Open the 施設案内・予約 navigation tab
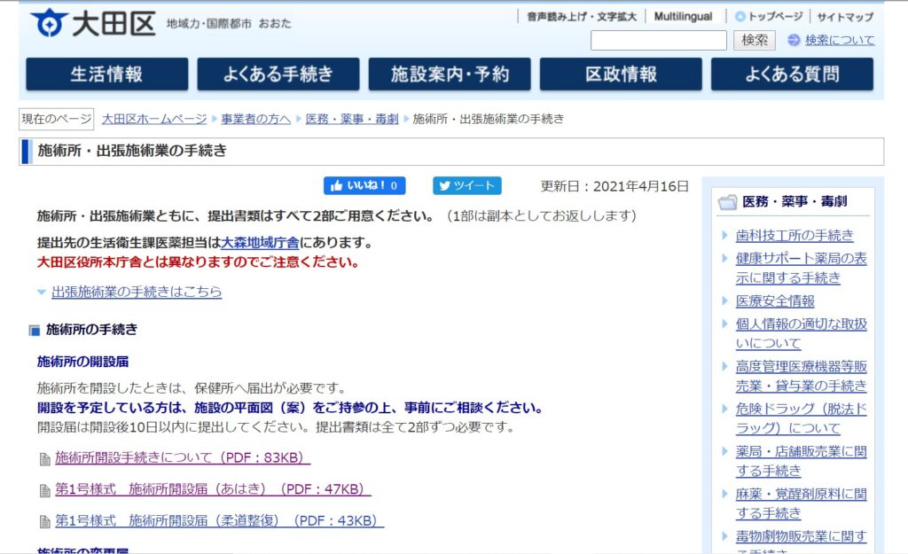The height and width of the screenshot is (554, 908). 450,74
